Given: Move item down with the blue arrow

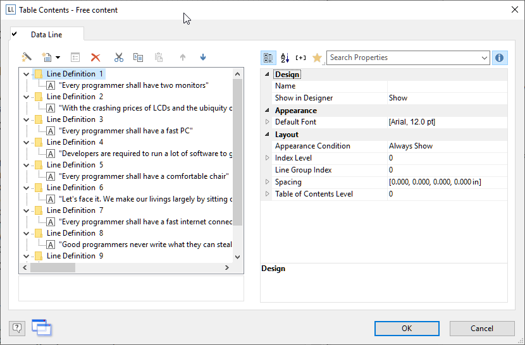Looking at the screenshot, I should (x=203, y=57).
